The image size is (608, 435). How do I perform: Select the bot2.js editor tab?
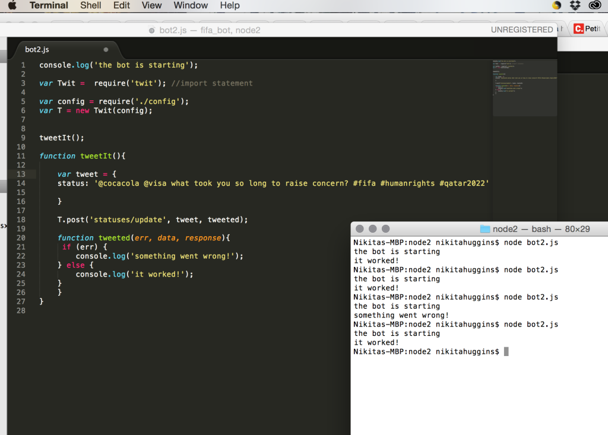[x=66, y=50]
